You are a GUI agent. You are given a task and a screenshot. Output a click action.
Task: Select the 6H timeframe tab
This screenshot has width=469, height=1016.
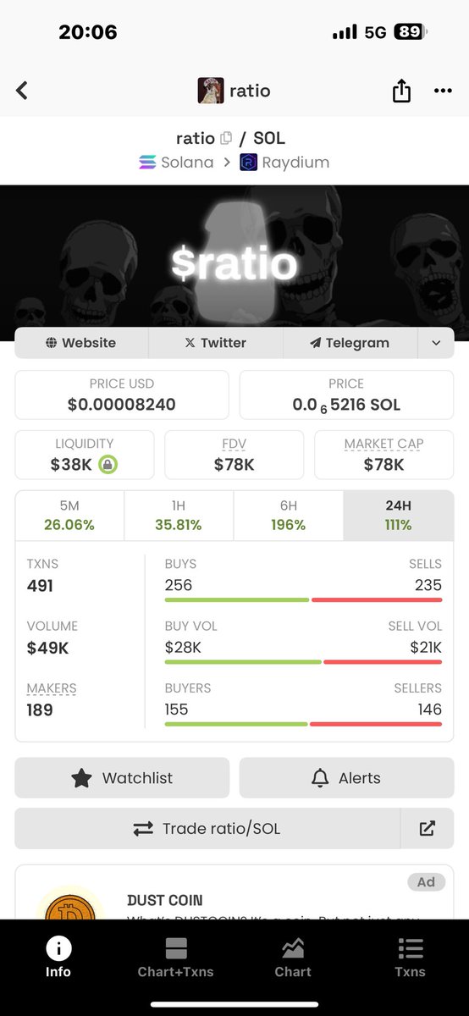288,516
